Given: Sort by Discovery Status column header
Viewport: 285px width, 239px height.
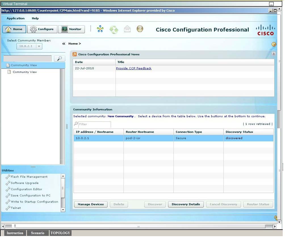Looking at the screenshot, I should tap(248, 132).
